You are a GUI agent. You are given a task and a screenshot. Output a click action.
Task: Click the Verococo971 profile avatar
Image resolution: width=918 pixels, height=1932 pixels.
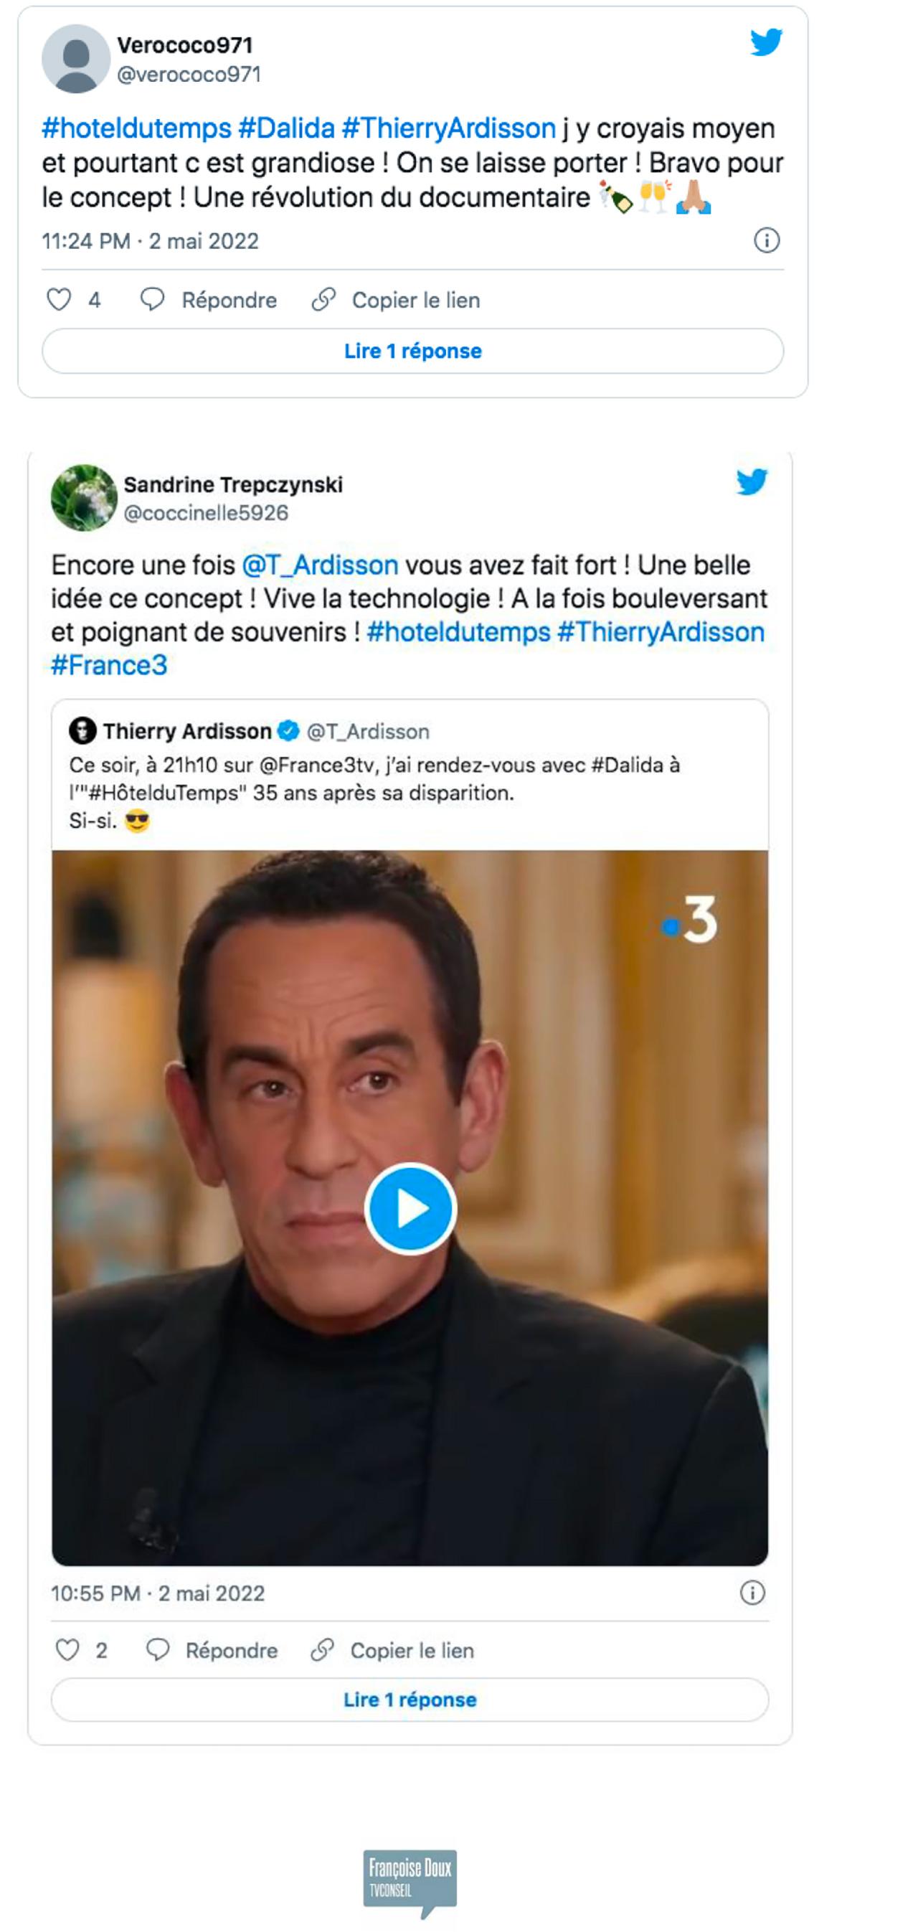[76, 59]
